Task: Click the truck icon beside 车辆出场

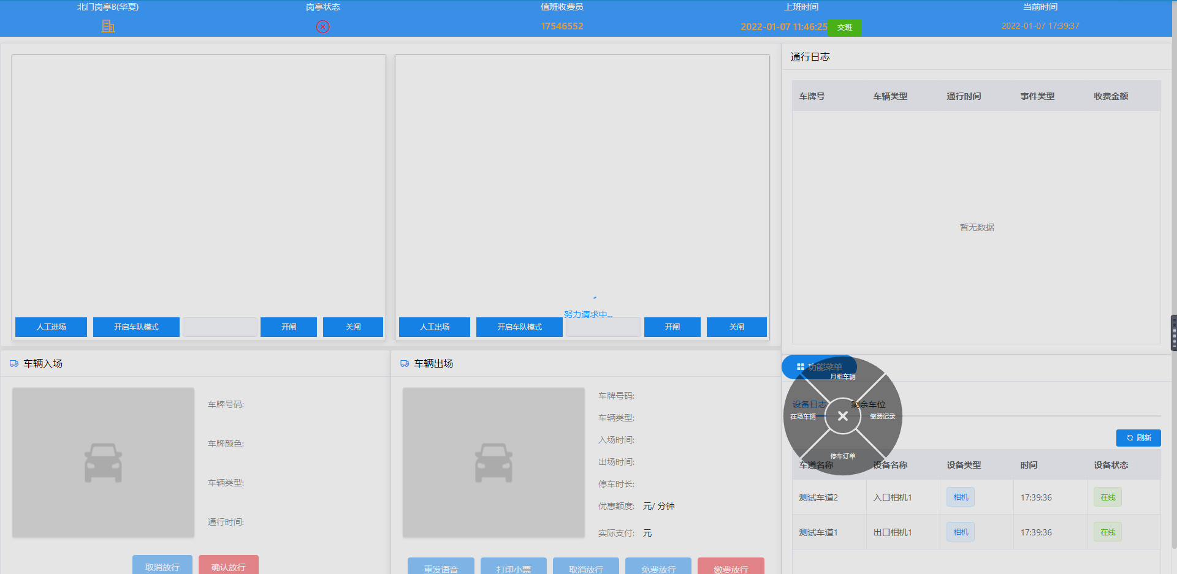Action: [x=405, y=364]
